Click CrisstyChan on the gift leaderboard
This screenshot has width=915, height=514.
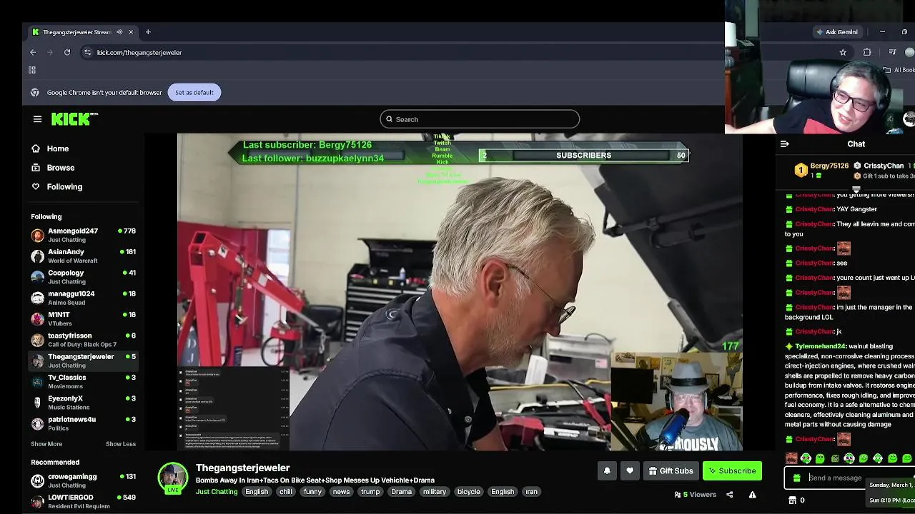(884, 166)
